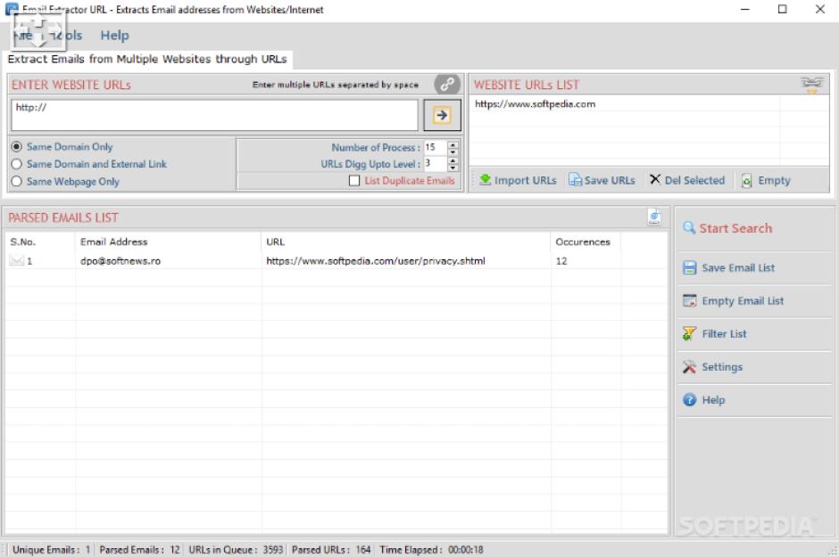
Task: Select Extract Emails from Multiple Websites tab
Action: click(x=147, y=59)
